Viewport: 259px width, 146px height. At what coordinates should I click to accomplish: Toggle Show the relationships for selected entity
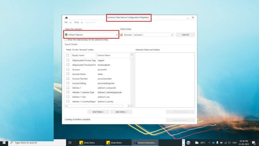(x=66, y=40)
